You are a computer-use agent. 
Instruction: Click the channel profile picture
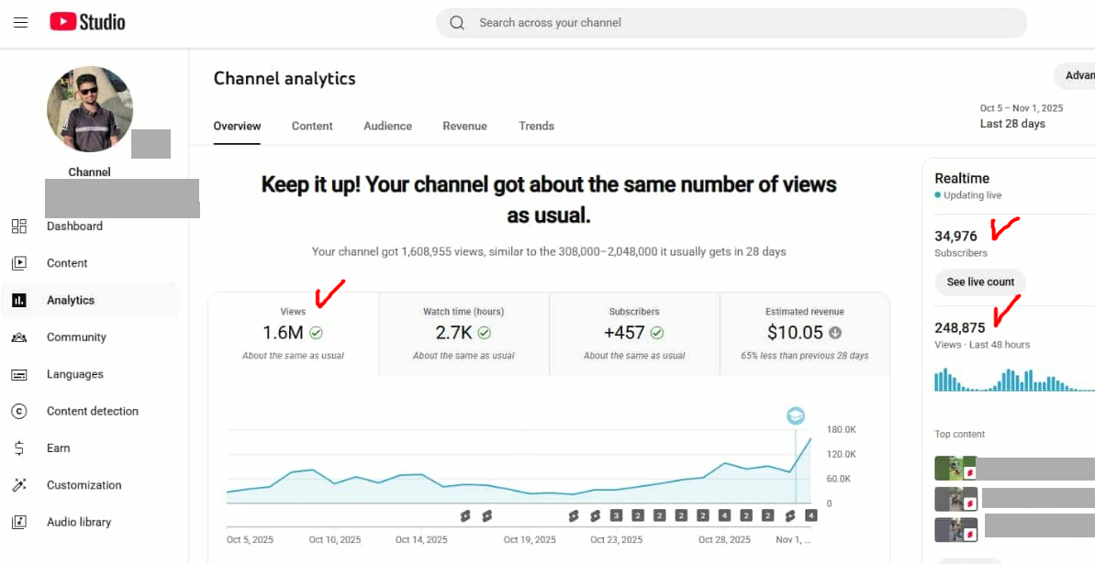[90, 109]
